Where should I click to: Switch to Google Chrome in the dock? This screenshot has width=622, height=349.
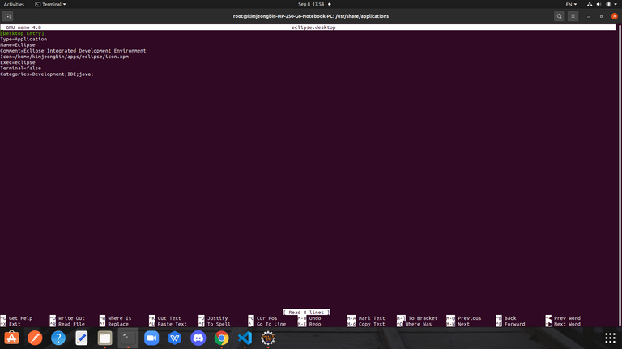click(x=221, y=338)
